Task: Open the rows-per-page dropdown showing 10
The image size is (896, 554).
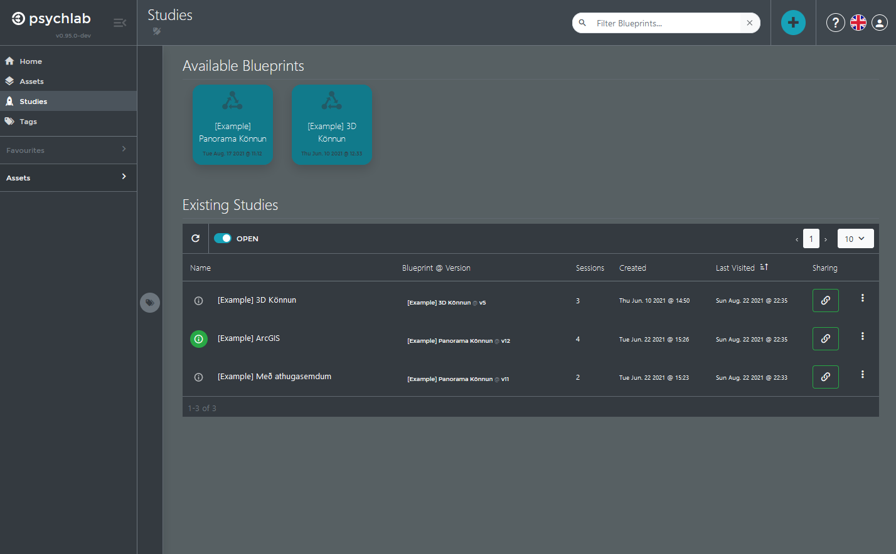Action: [x=855, y=239]
